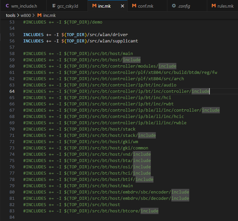Place cursor on the src/wlan/driver line
The height and width of the screenshot is (221, 238).
click(76, 35)
